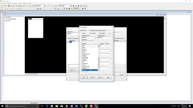Click the Attribute Name input field
Image resolution: width=193 pixels, height=108 pixels.
[x=88, y=37]
